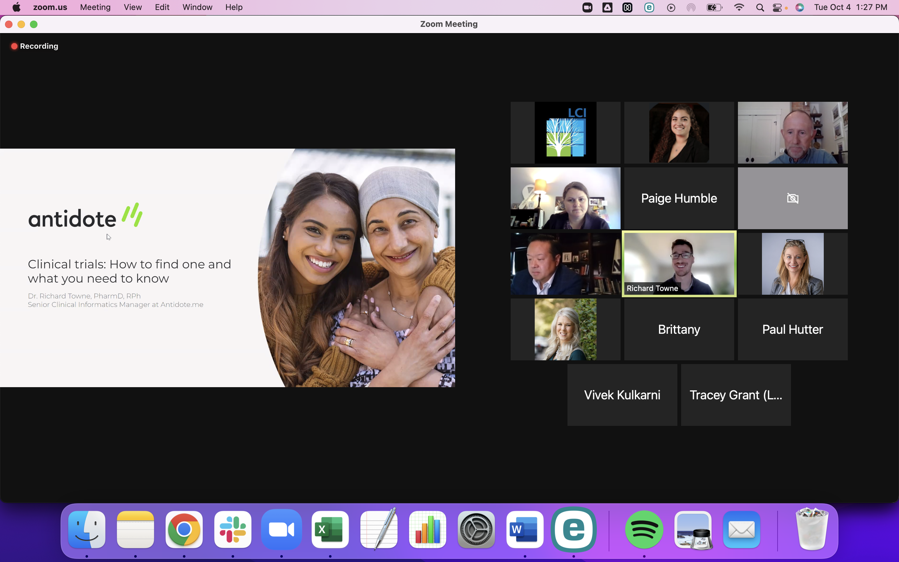Select the Brittany participant tile
Screen dimensions: 899x562
coord(679,329)
